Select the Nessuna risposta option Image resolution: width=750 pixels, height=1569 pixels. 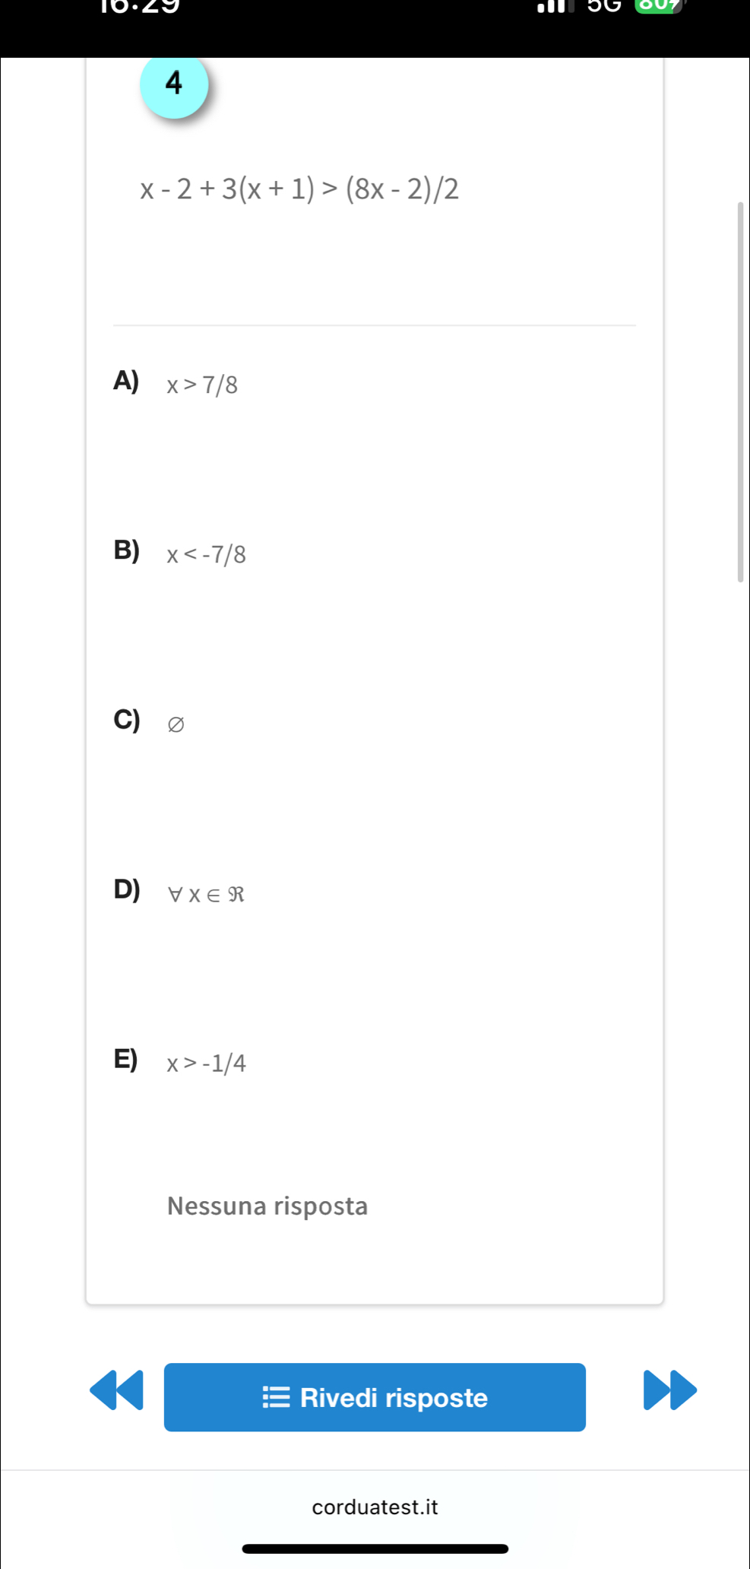pos(267,1206)
